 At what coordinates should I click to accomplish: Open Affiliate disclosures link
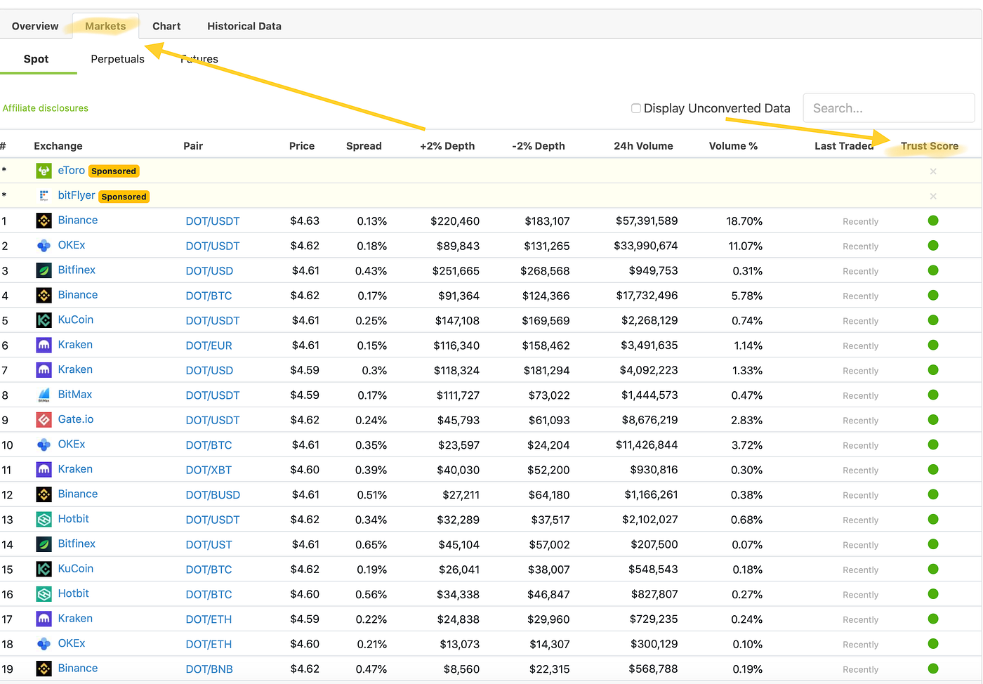coord(46,108)
